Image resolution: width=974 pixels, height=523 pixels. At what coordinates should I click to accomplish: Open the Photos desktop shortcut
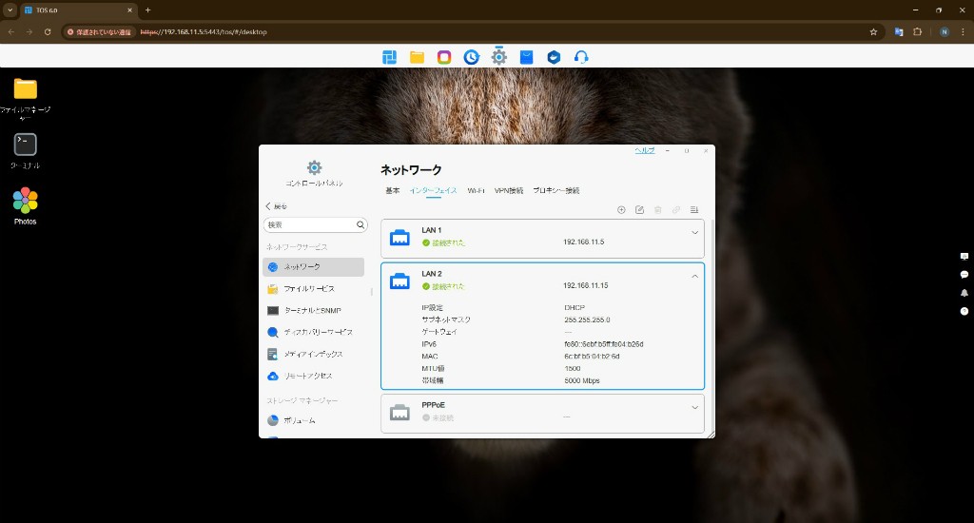point(26,201)
